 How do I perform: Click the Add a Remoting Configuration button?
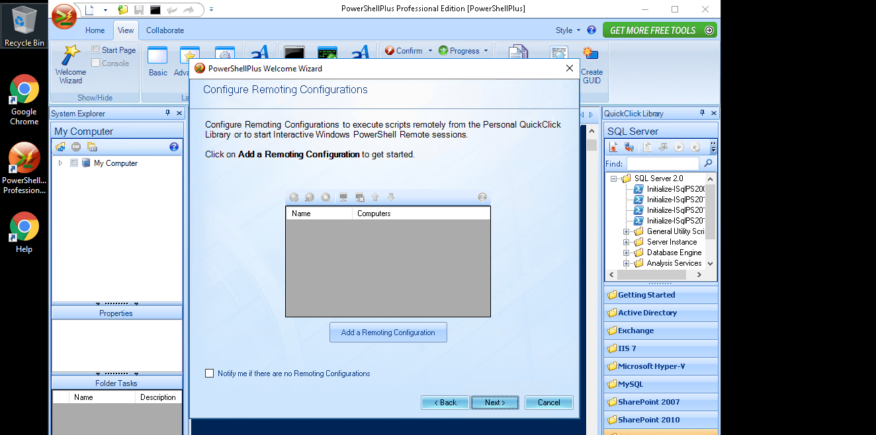(x=388, y=332)
